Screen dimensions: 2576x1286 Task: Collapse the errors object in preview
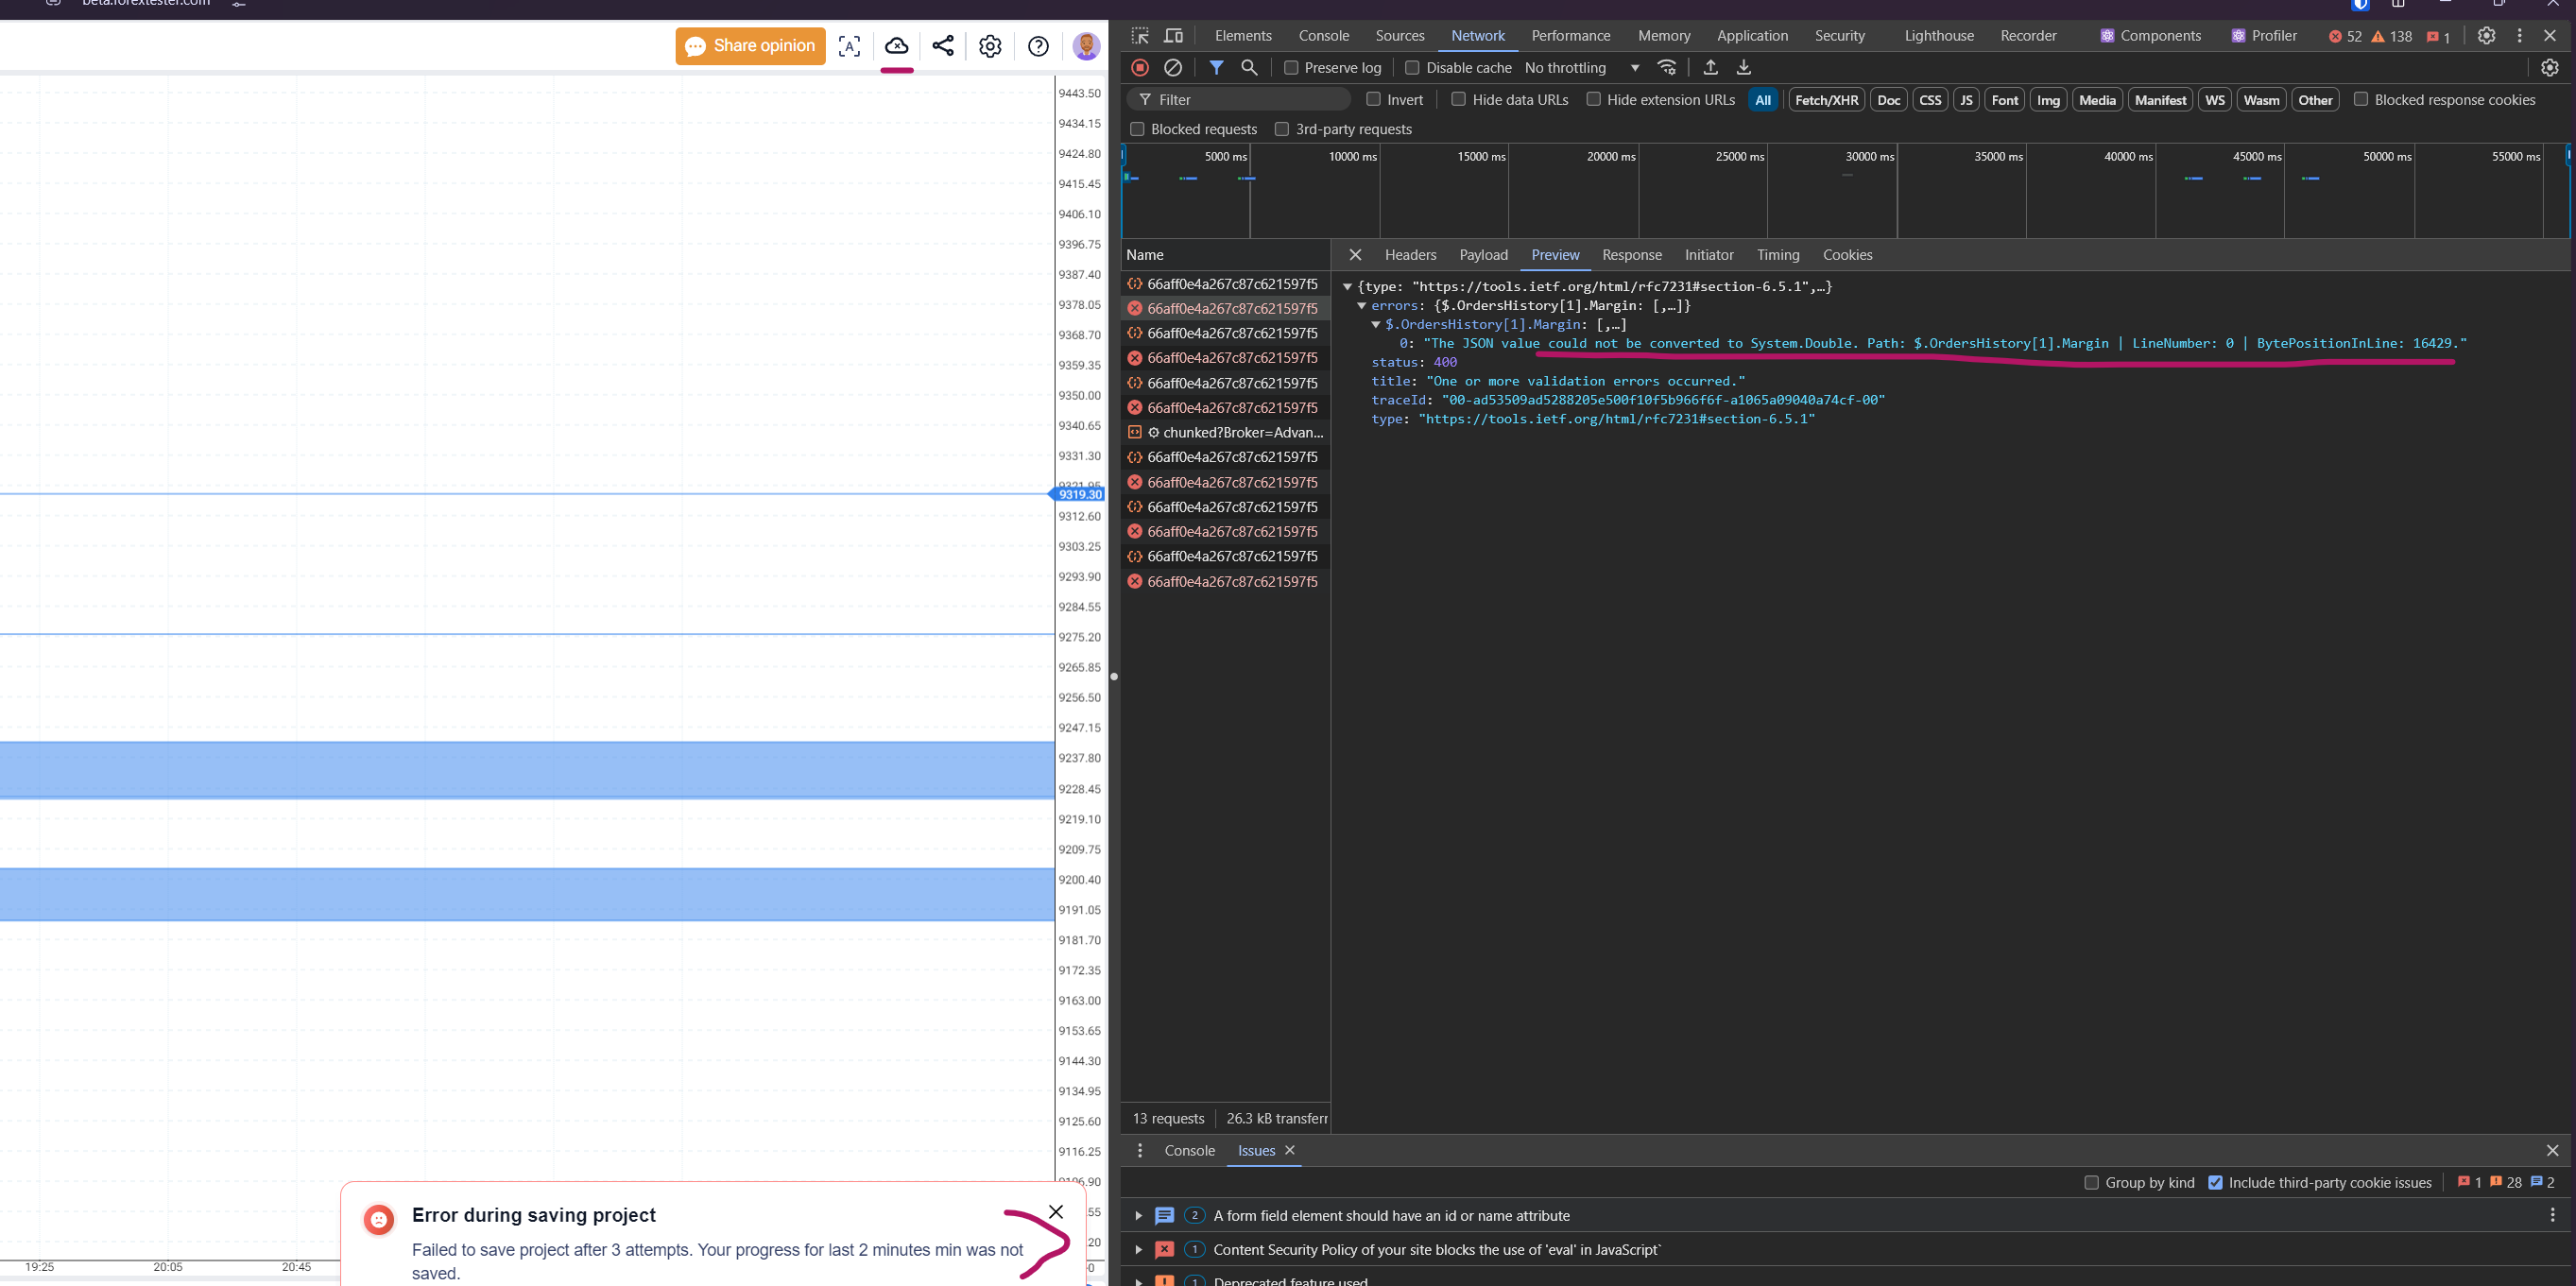click(x=1361, y=306)
